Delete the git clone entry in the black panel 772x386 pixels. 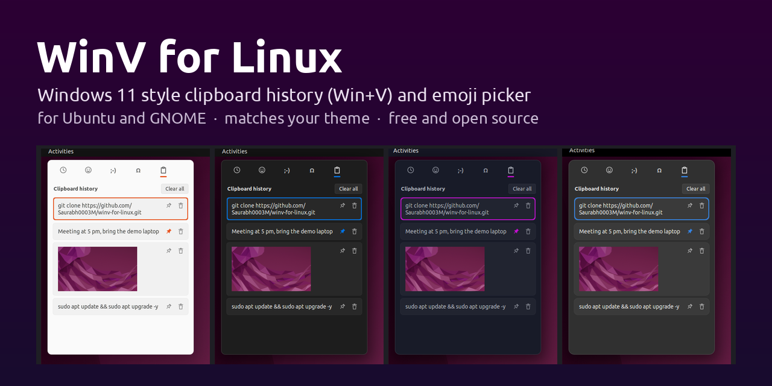[355, 206]
